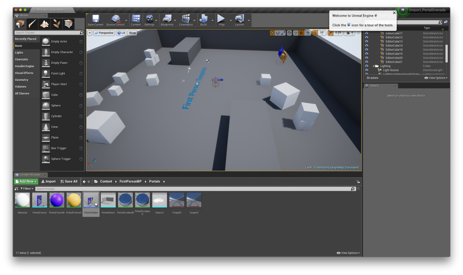The width and height of the screenshot is (463, 275).
Task: Click the Perspective view button
Action: point(104,33)
